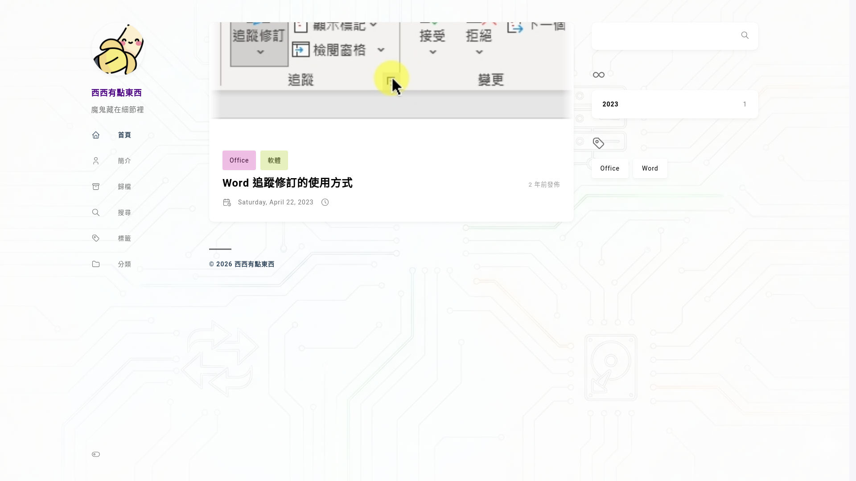Open article Word 追蹤修訂的使用方式
Image resolution: width=856 pixels, height=481 pixels.
tap(288, 183)
